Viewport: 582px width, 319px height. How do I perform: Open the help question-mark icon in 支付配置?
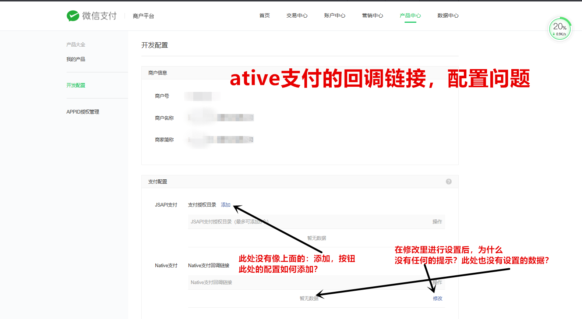tap(449, 182)
